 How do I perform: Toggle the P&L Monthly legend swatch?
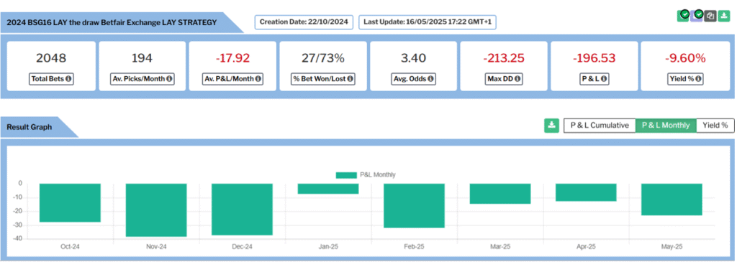(346, 174)
